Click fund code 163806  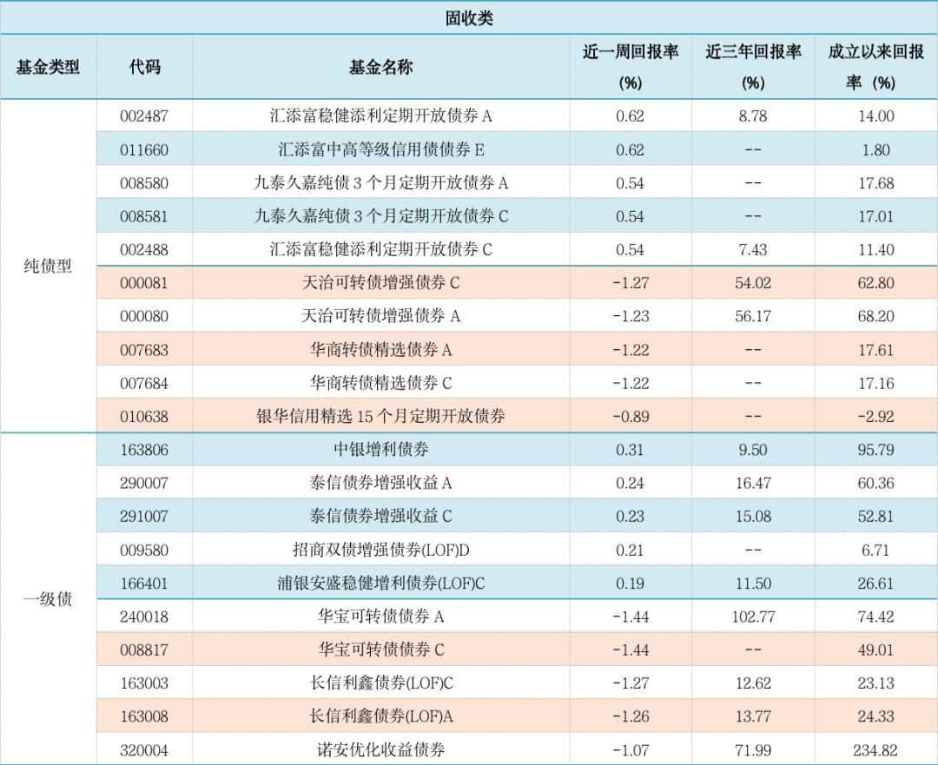point(144,450)
